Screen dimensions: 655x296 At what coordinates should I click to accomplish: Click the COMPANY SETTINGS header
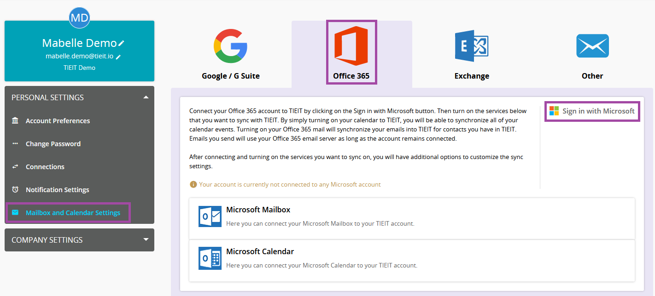click(x=79, y=239)
